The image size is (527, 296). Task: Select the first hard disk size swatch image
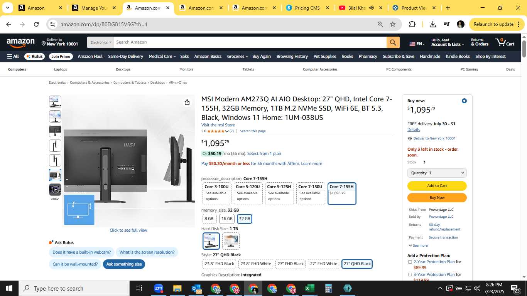211,241
